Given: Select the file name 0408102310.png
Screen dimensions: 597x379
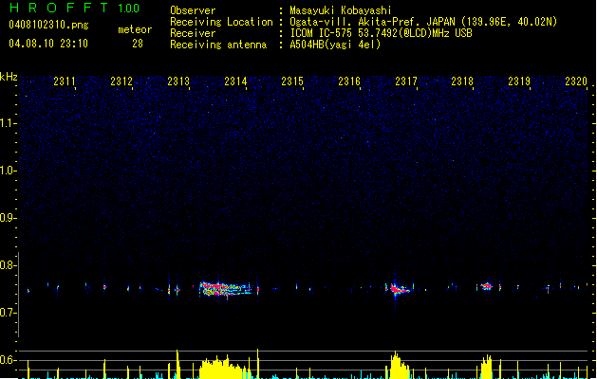Looking at the screenshot, I should click(x=48, y=25).
